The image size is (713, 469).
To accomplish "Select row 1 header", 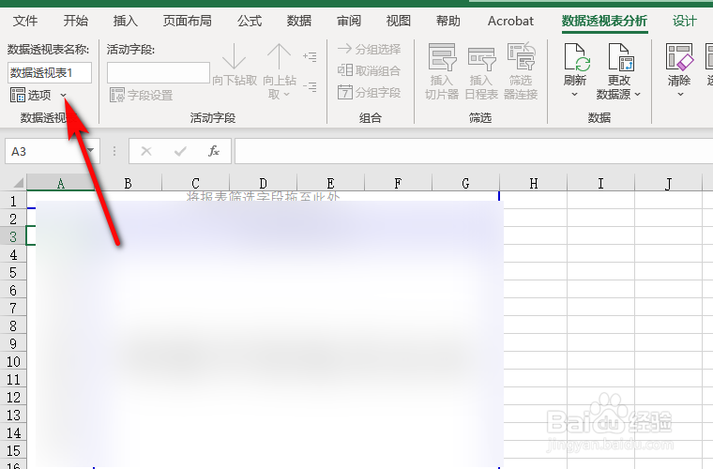I will tap(13, 201).
